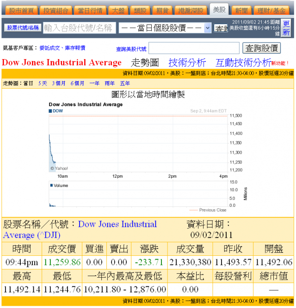This screenshot has height=308, width=296.
Task: Select the 兩年 chart range
Action: (110, 84)
